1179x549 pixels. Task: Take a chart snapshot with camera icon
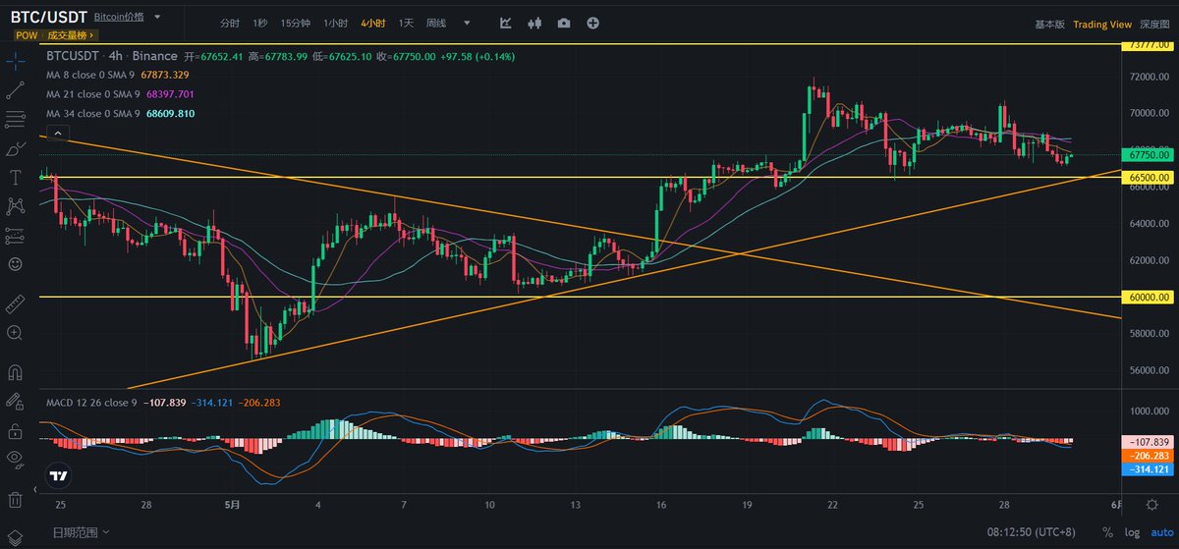point(564,23)
